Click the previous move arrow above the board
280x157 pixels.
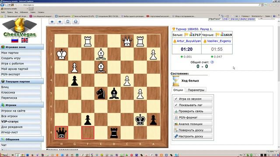pos(52,21)
